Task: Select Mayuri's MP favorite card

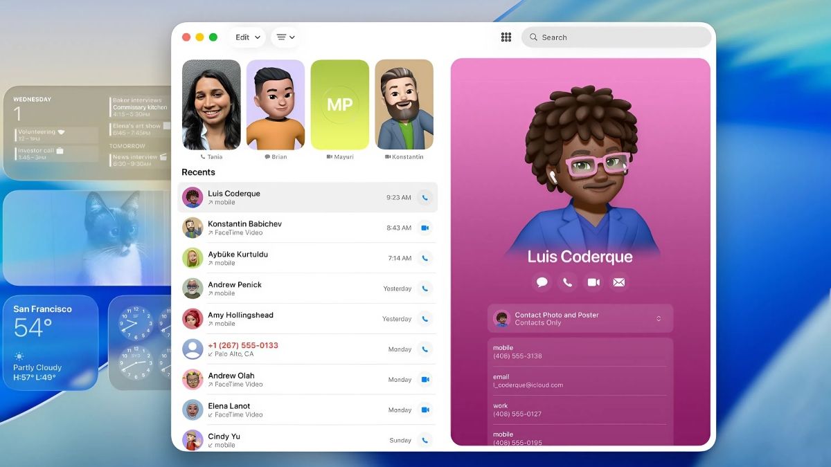Action: pyautogui.click(x=340, y=104)
